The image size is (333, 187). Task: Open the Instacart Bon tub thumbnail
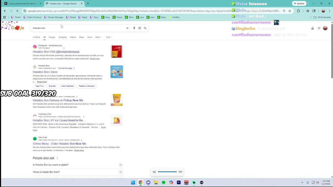[x=117, y=100]
